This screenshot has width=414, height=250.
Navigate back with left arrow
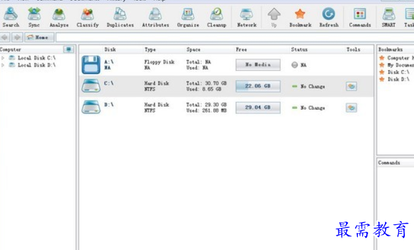pos(5,37)
